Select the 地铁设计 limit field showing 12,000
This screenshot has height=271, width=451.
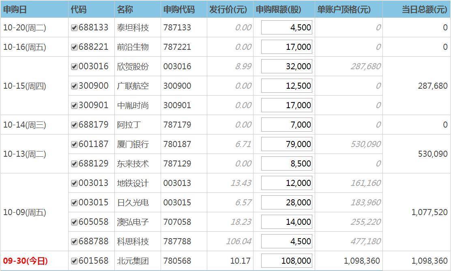pos(287,183)
